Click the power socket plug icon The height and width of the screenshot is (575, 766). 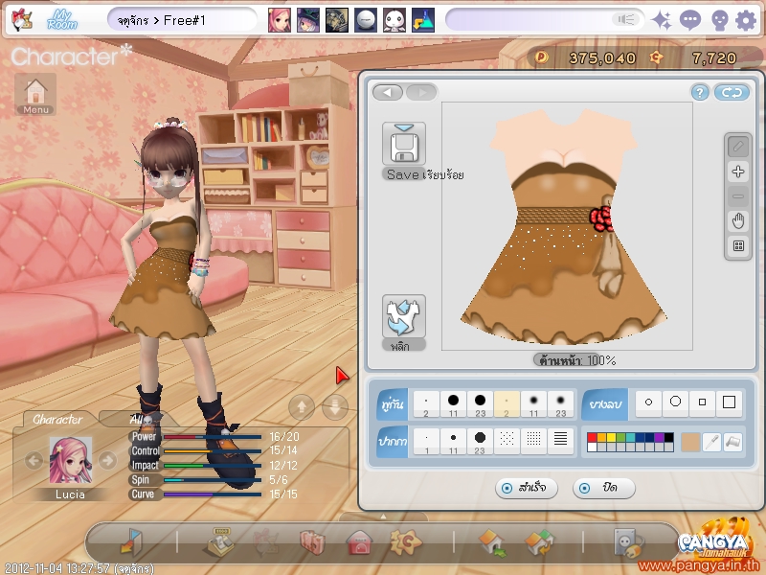point(628,542)
